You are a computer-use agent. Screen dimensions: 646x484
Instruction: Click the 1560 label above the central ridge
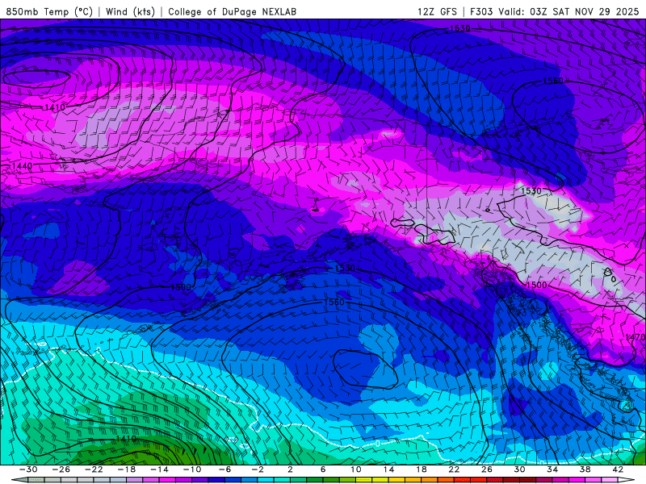(x=334, y=302)
